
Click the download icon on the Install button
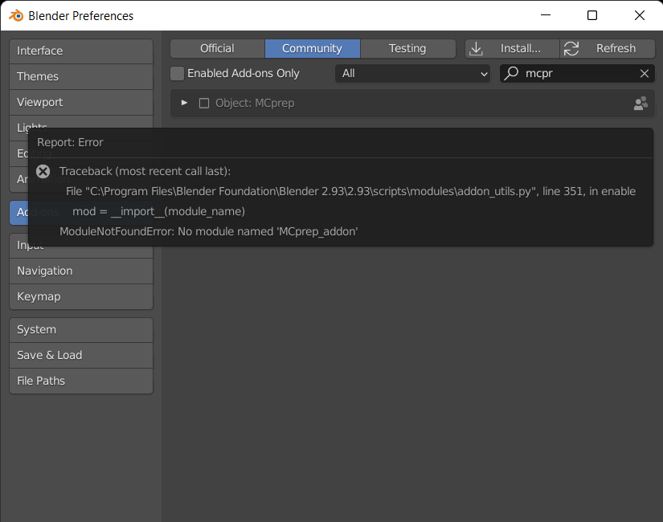477,48
